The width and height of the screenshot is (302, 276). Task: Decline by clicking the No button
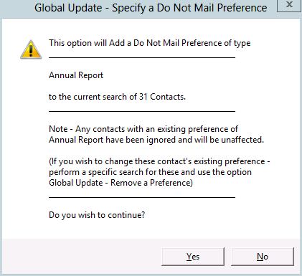click(263, 257)
